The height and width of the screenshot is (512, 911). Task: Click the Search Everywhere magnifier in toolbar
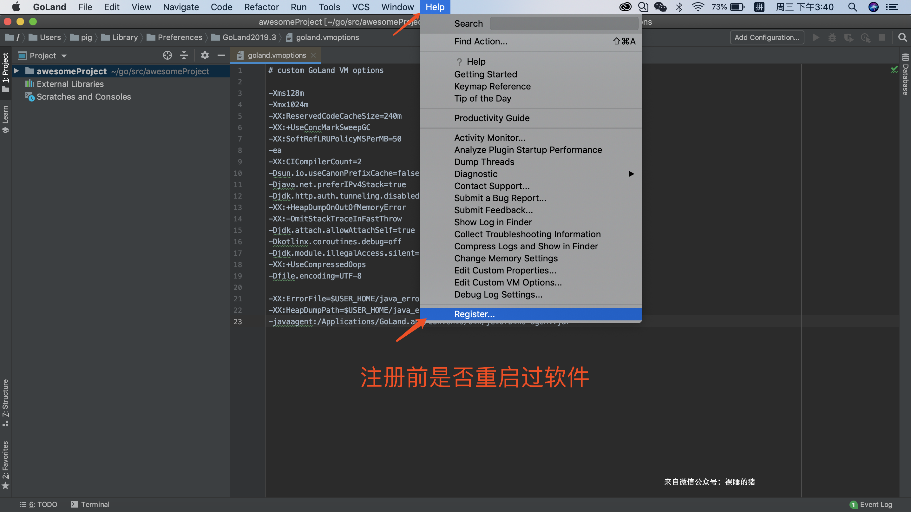(902, 37)
